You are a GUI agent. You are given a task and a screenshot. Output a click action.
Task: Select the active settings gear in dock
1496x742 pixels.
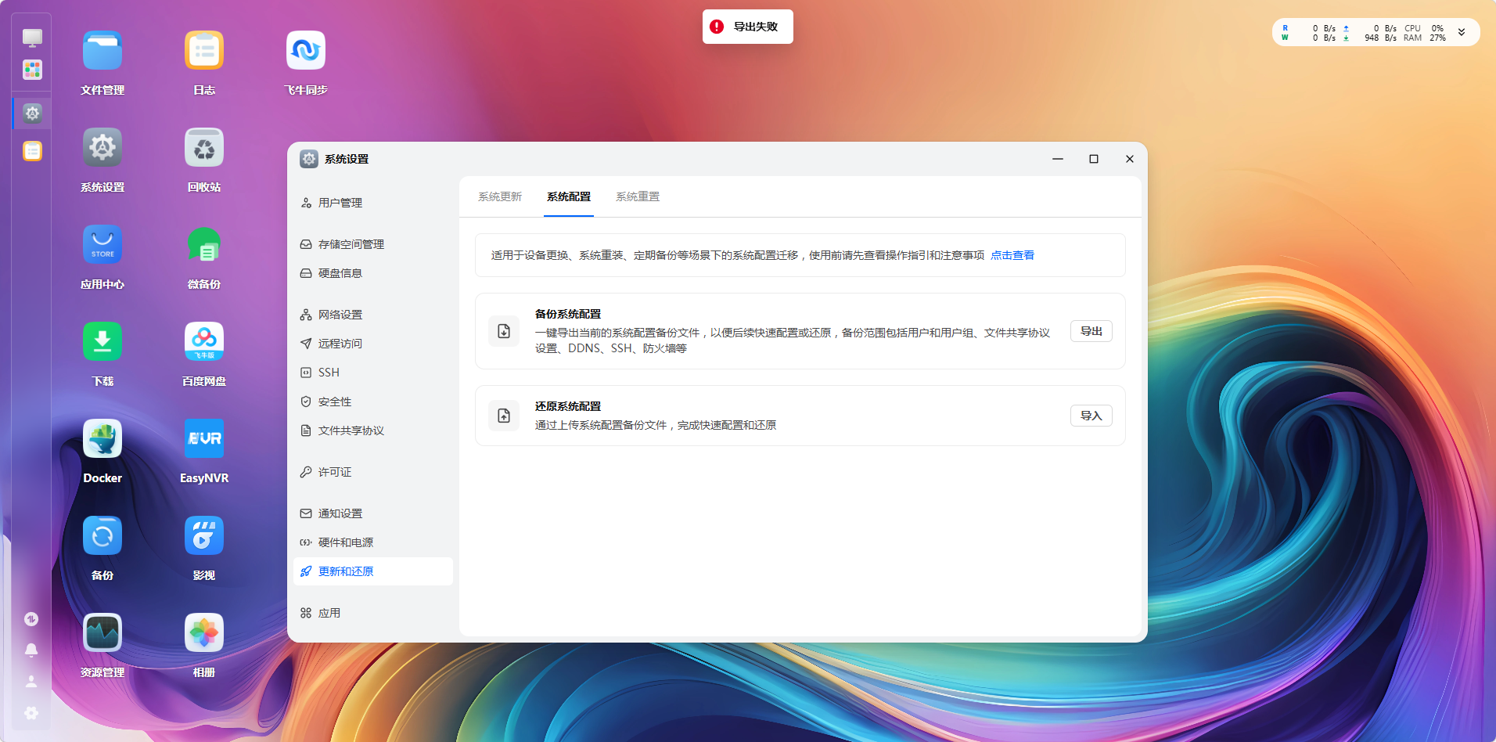32,113
